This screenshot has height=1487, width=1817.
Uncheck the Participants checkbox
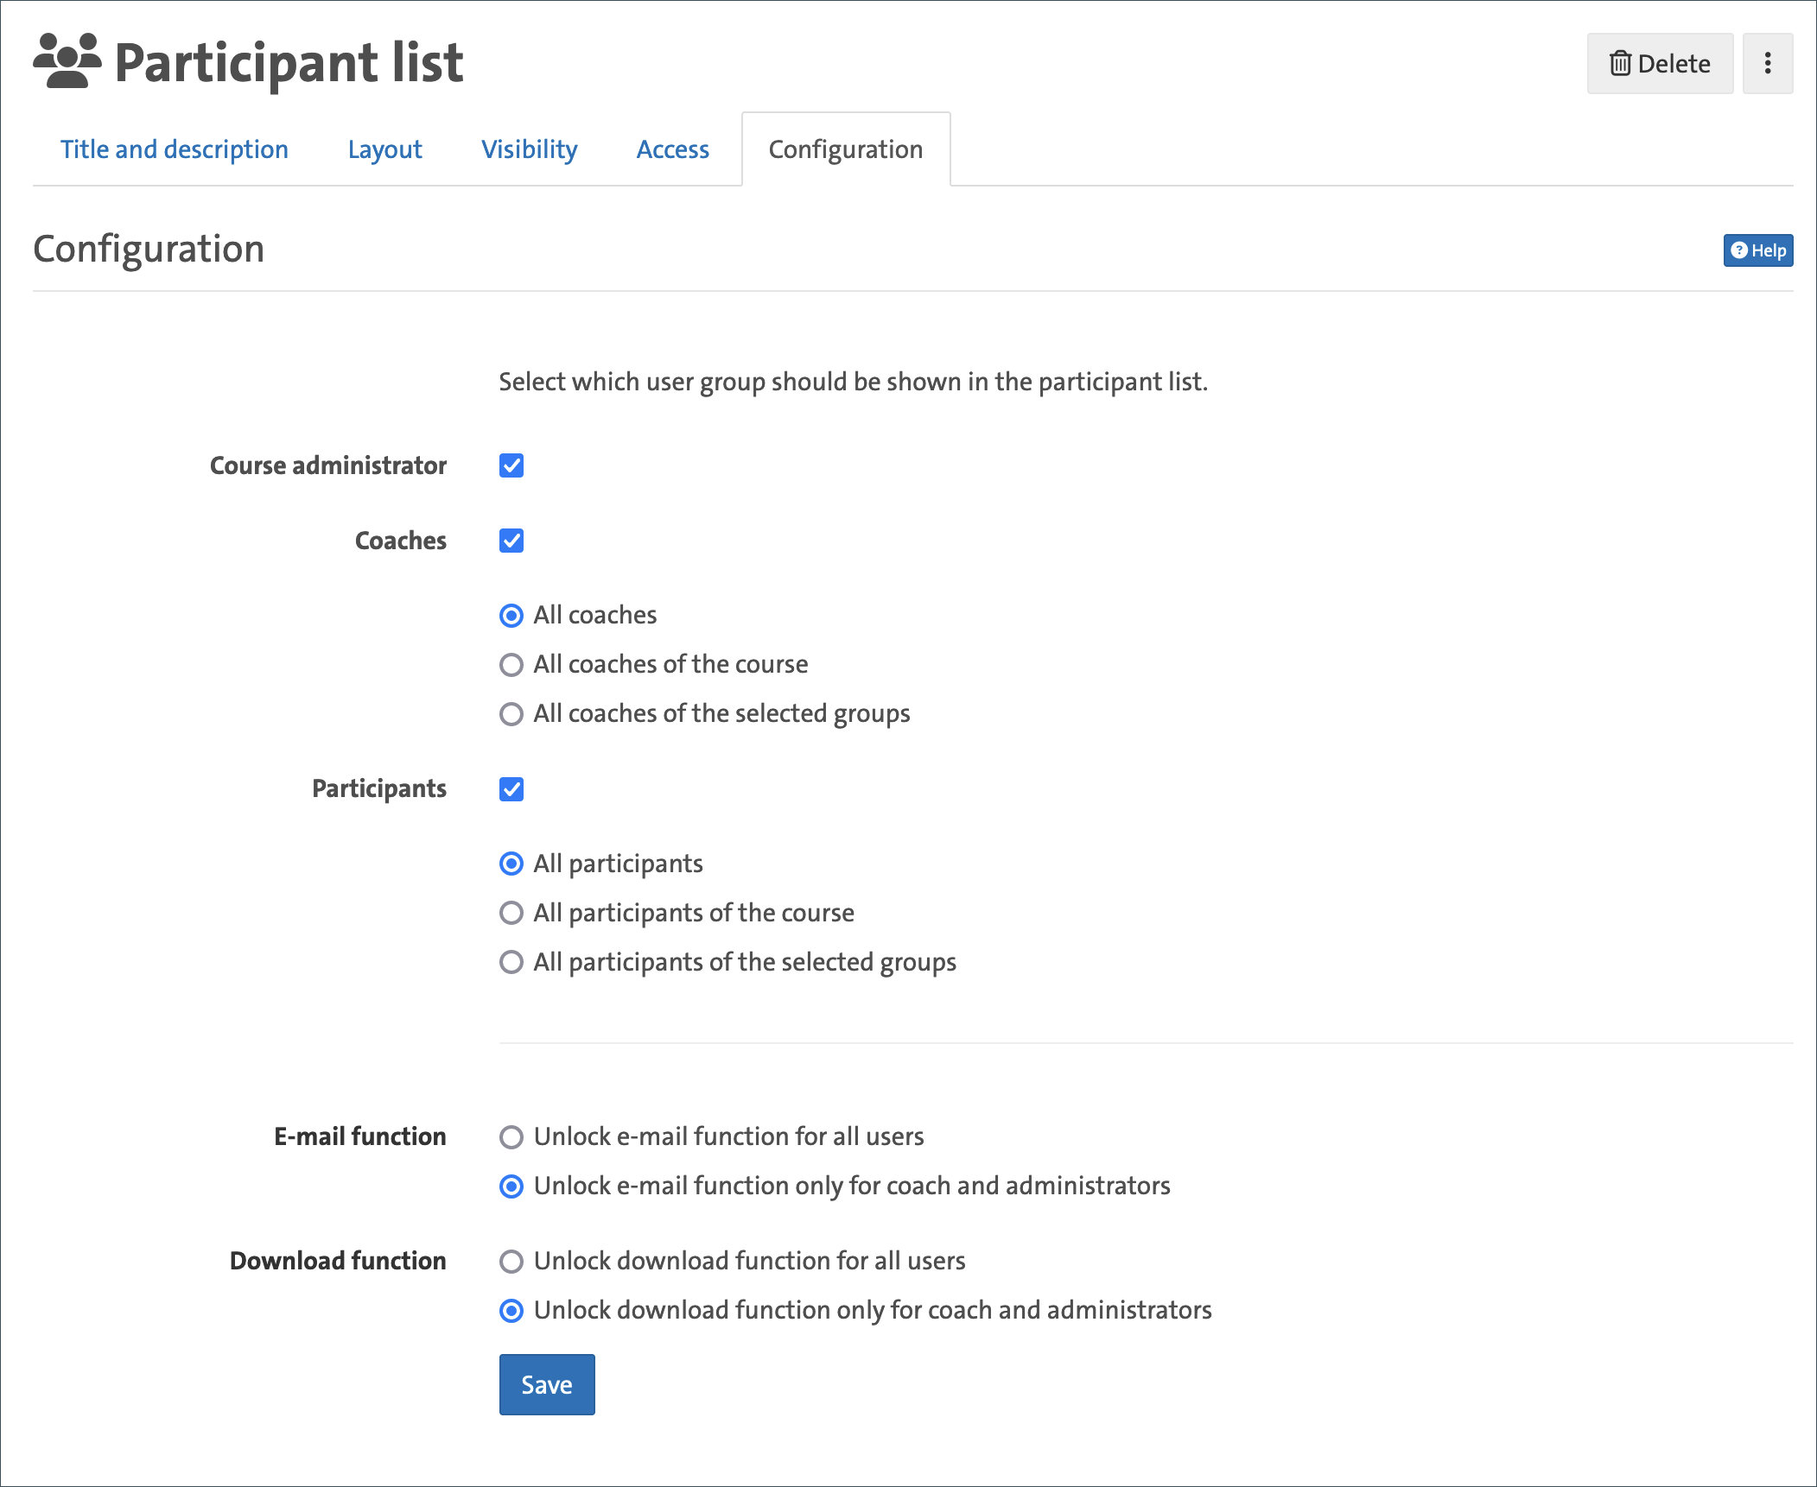click(x=511, y=788)
